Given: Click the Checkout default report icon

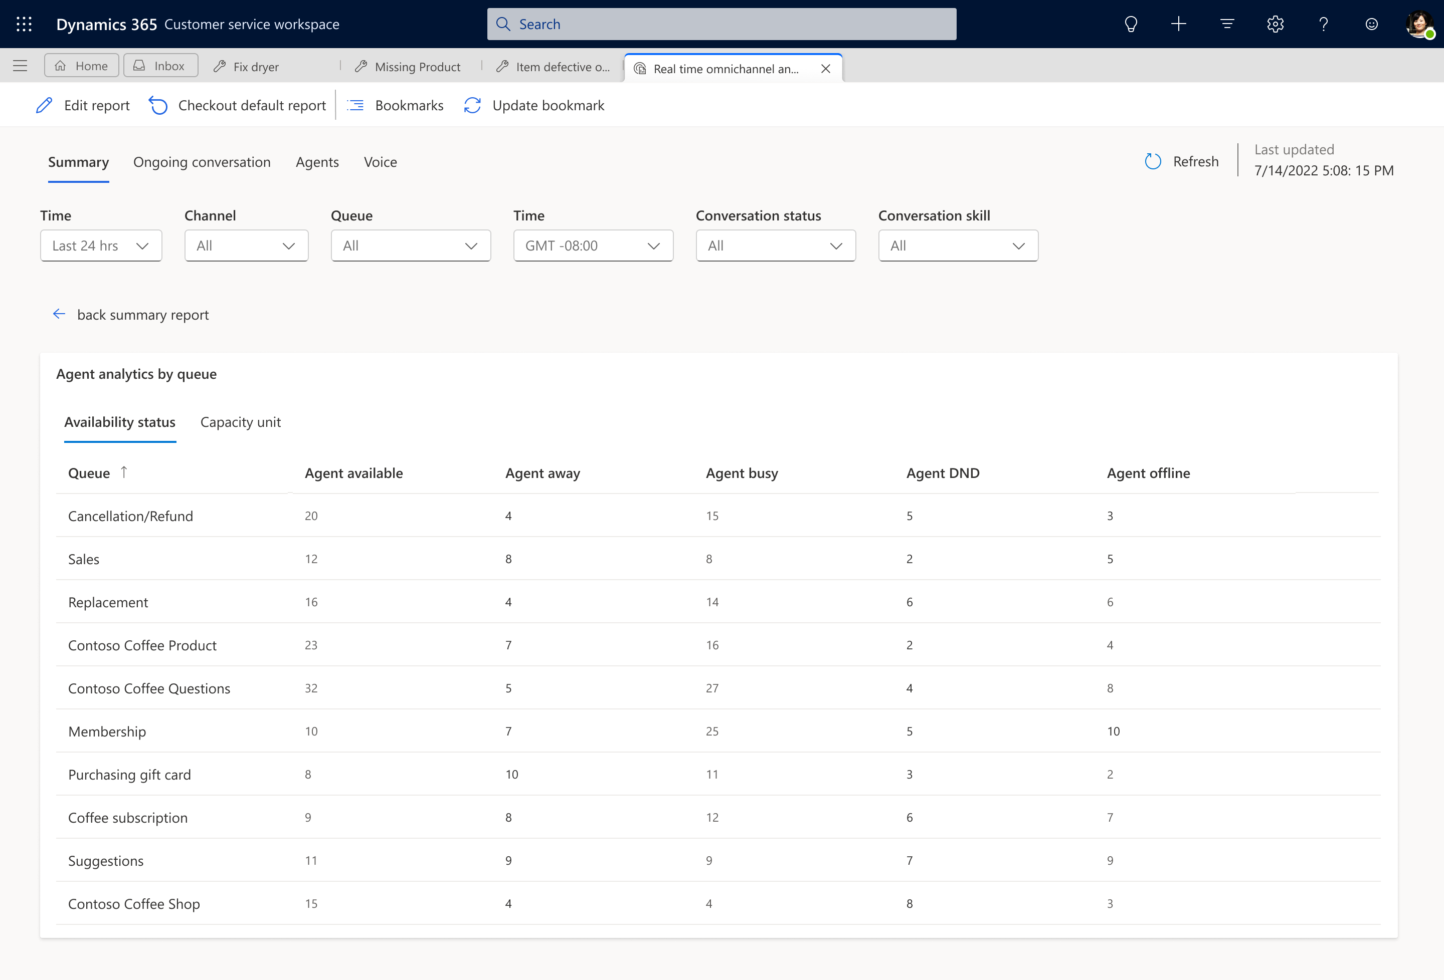Looking at the screenshot, I should pos(157,105).
